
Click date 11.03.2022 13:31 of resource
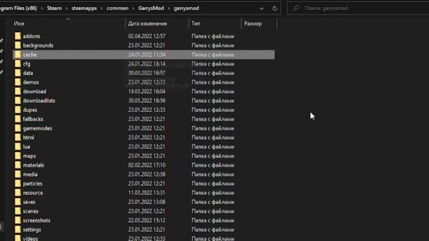tap(147, 193)
